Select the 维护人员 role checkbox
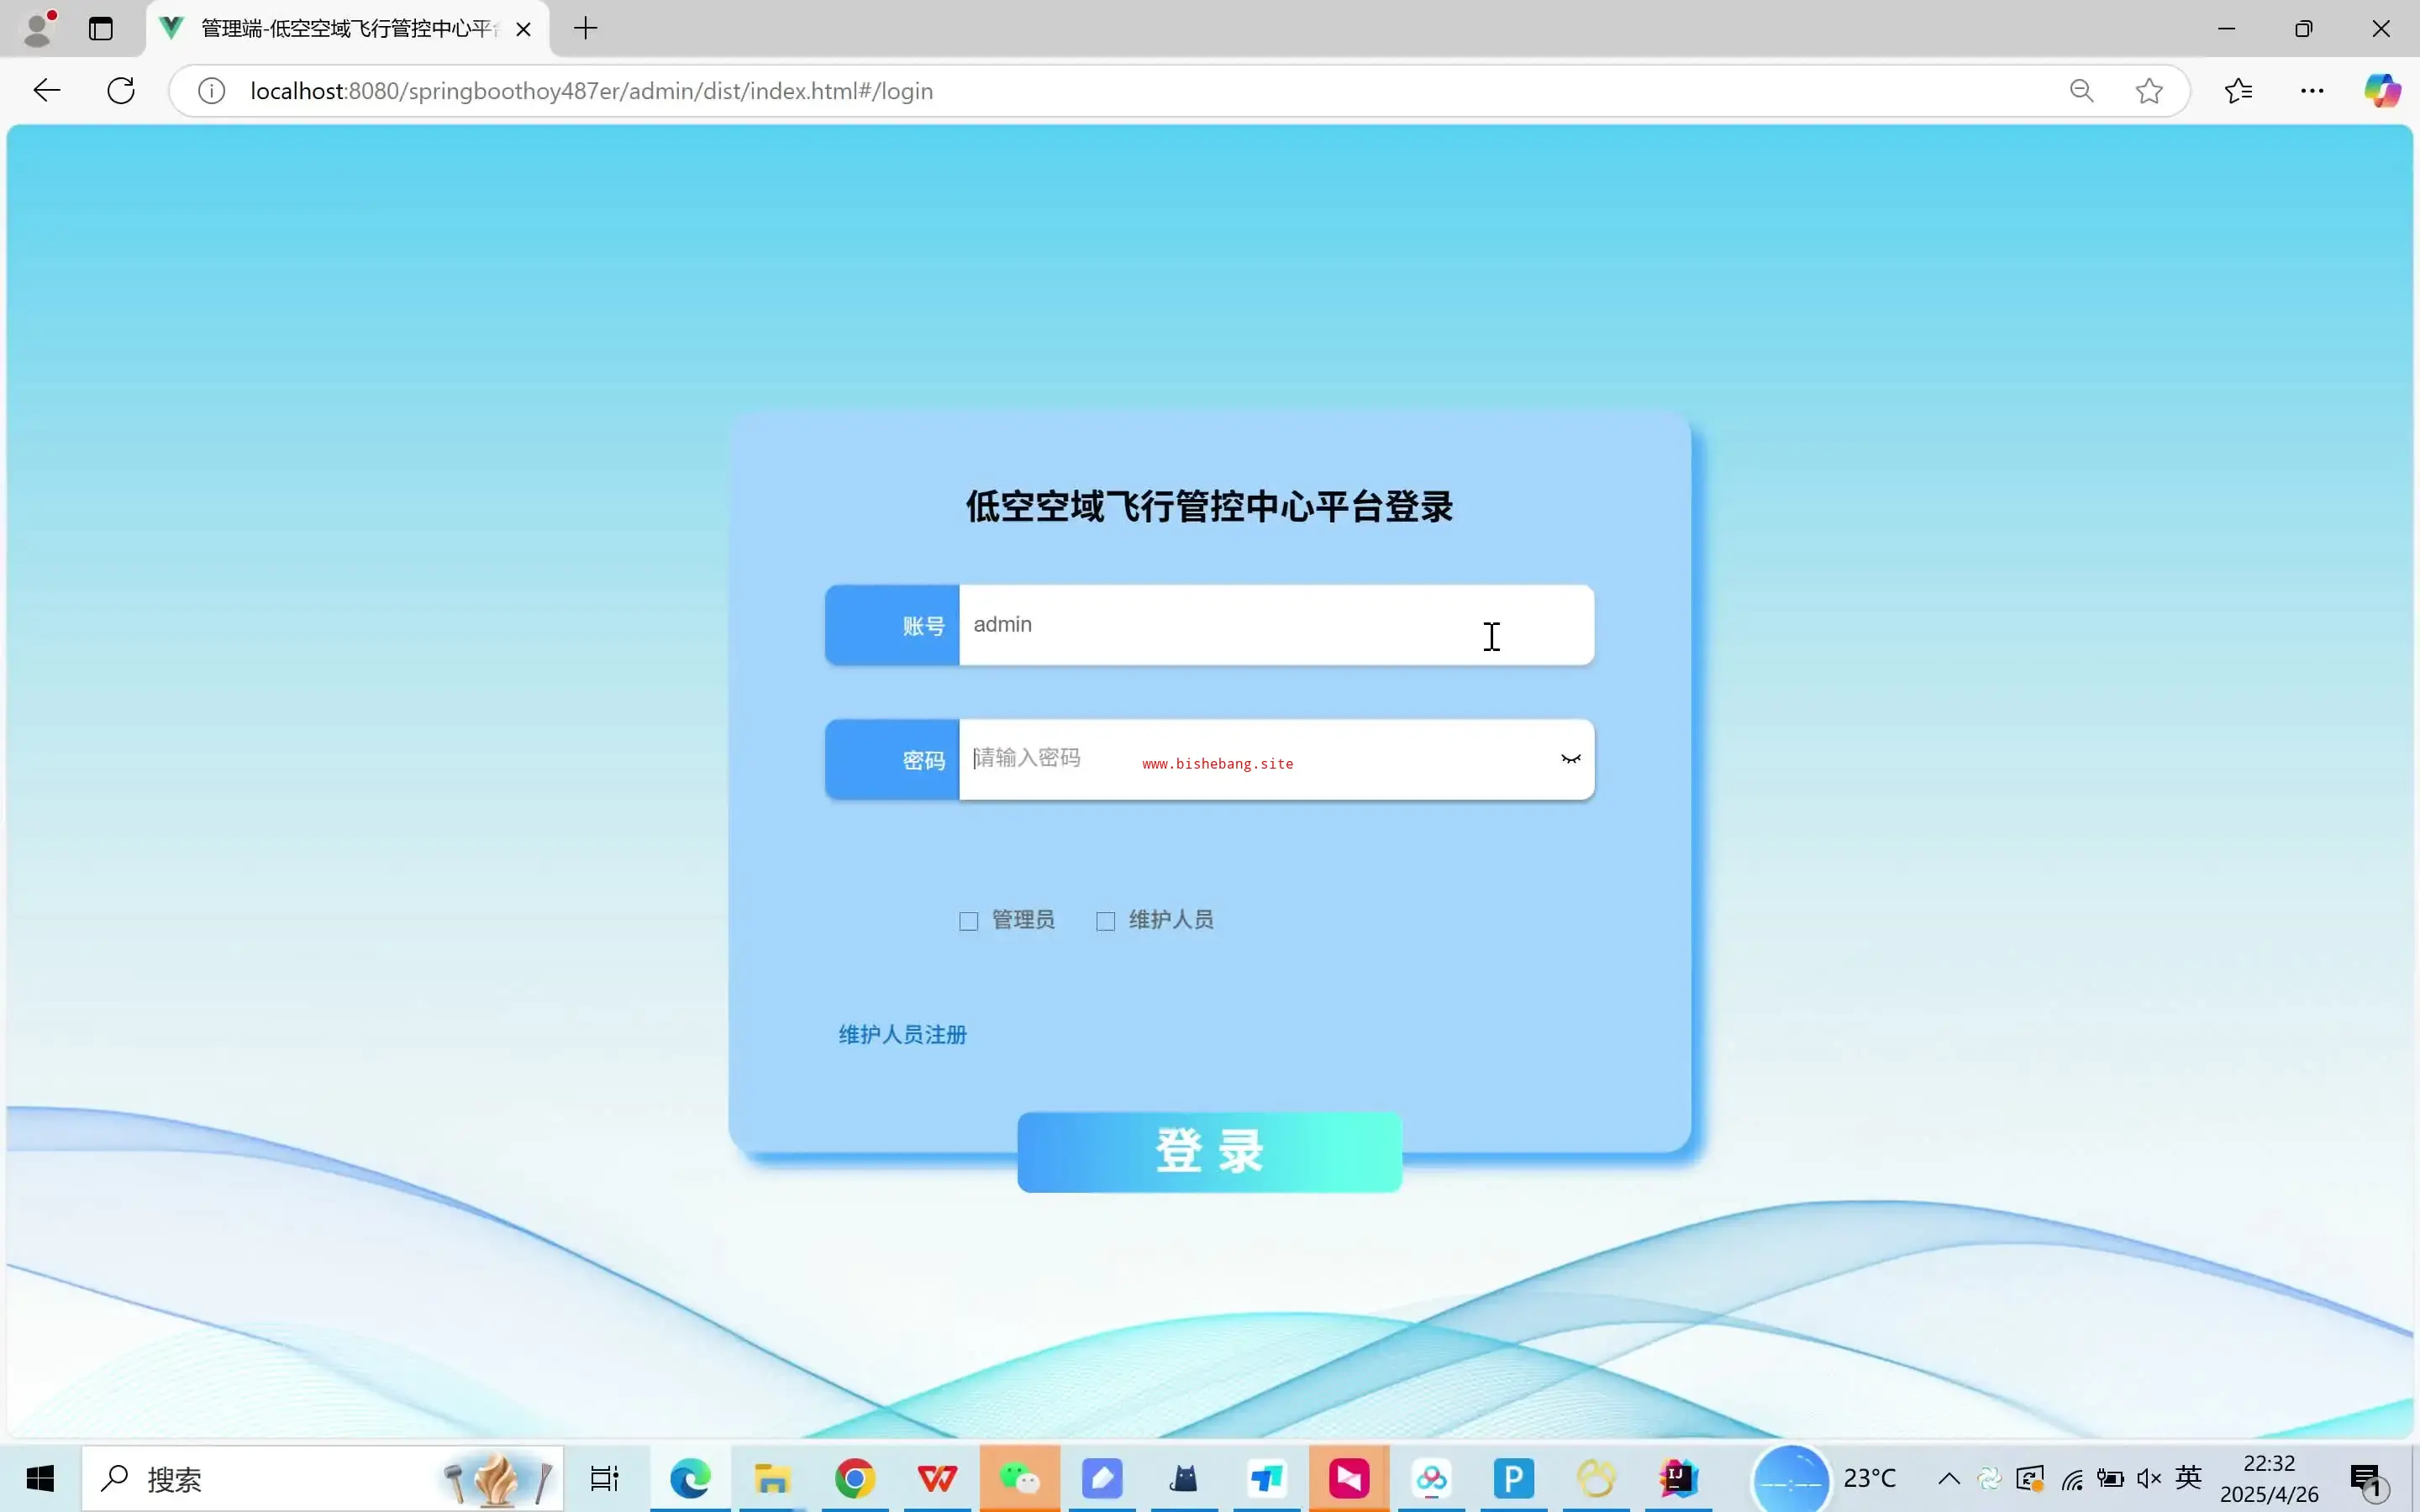Viewport: 2420px width, 1512px height. tap(1105, 921)
